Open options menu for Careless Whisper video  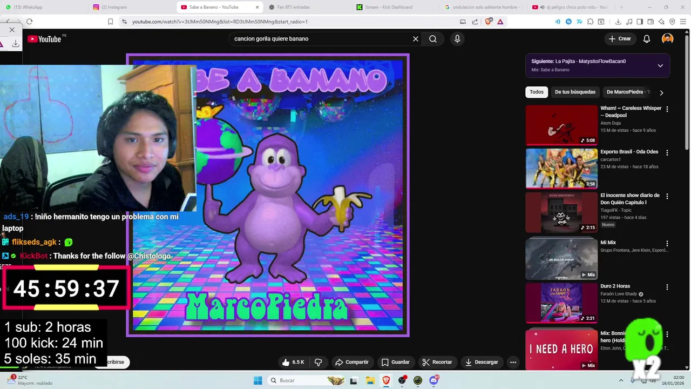point(667,109)
